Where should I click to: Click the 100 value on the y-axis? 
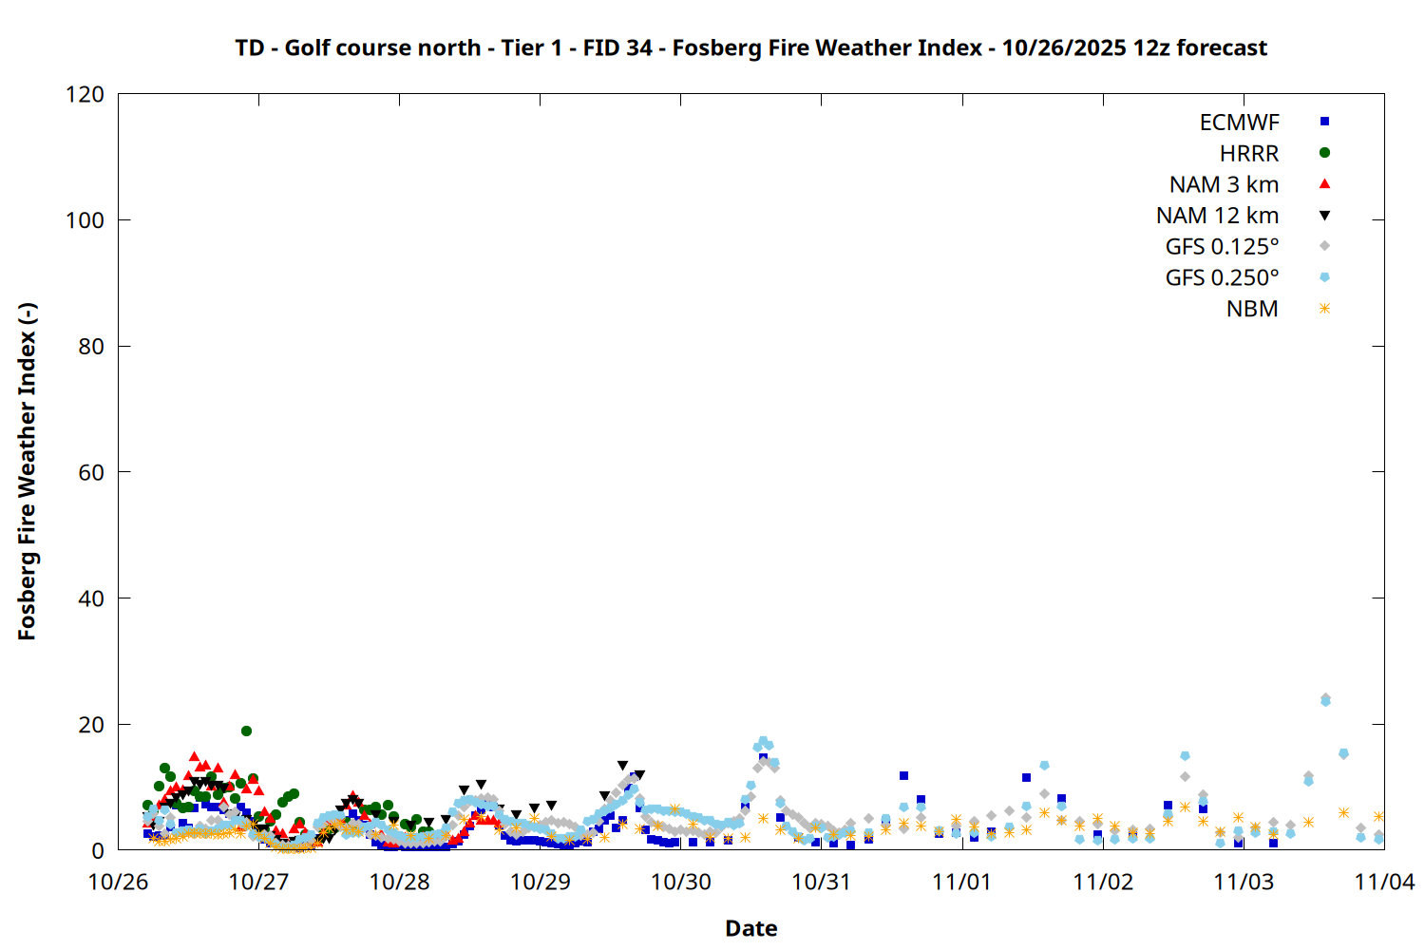coord(85,220)
